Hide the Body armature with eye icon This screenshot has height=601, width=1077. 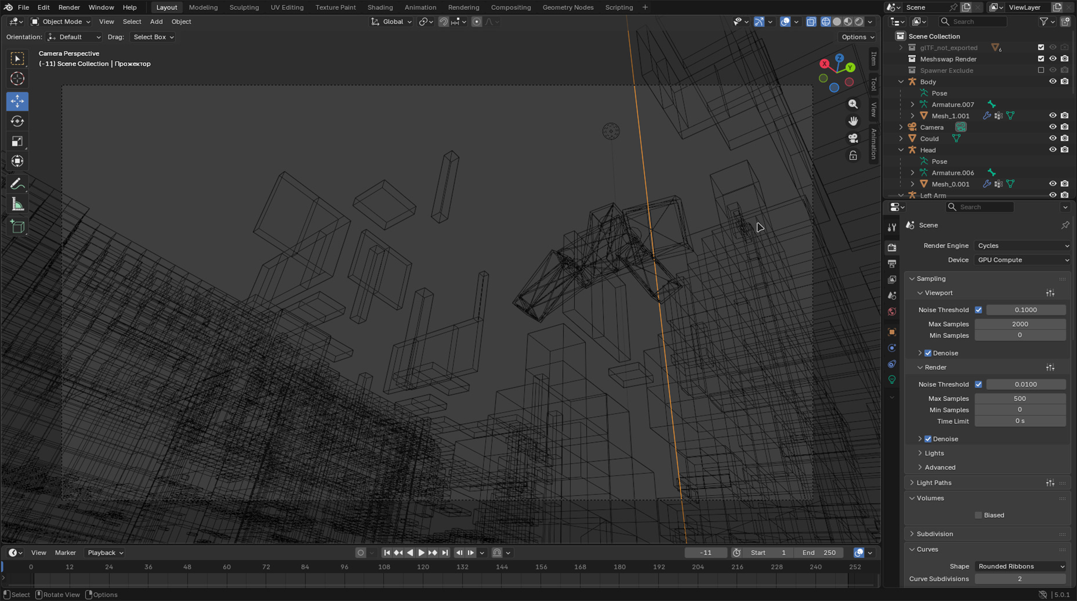coord(1053,82)
